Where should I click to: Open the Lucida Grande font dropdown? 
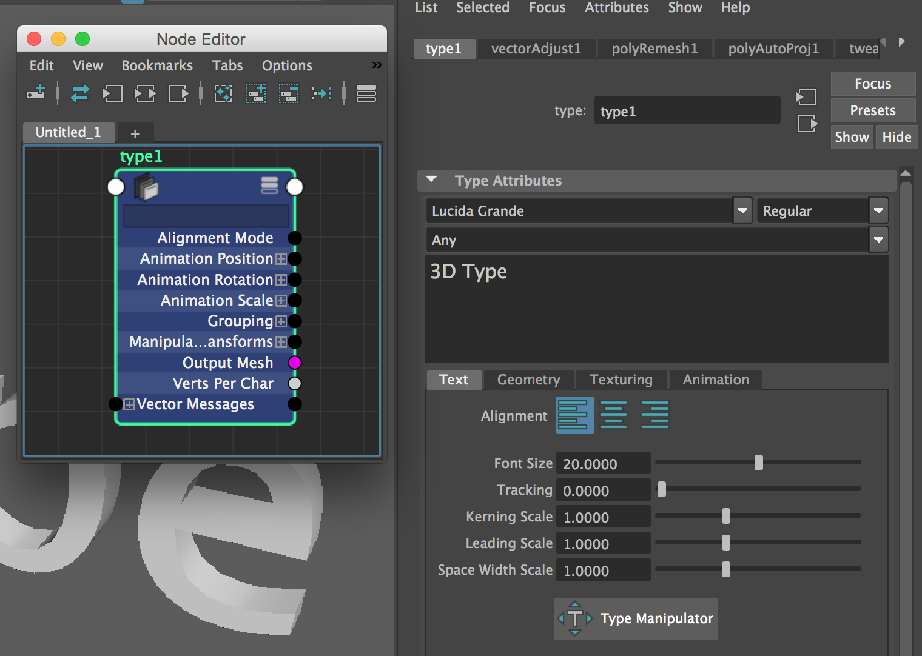742,210
